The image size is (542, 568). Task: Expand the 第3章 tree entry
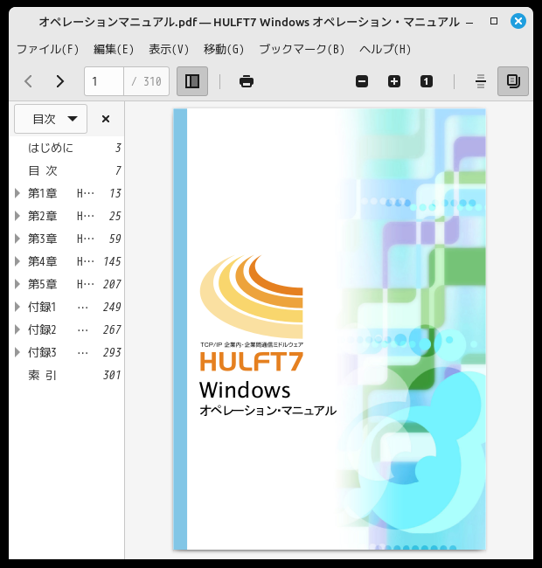tap(17, 239)
